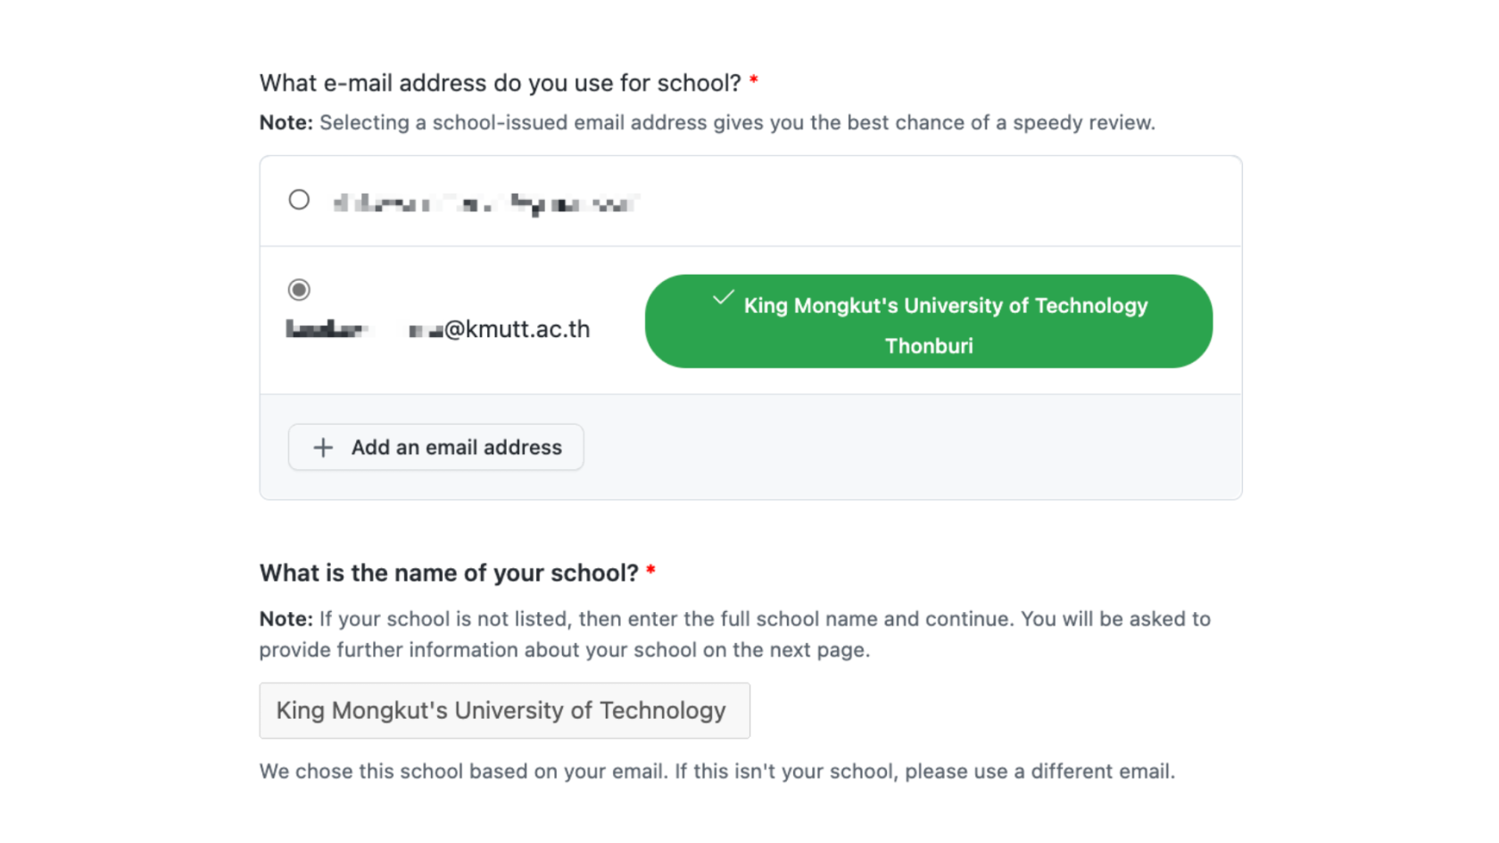Click the red asterisk after the e-mail question
The height and width of the screenshot is (843, 1499).
click(x=754, y=81)
